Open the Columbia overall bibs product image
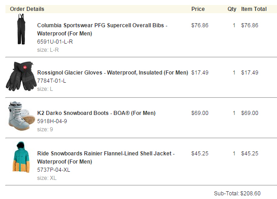The image size is (277, 199). point(21,29)
